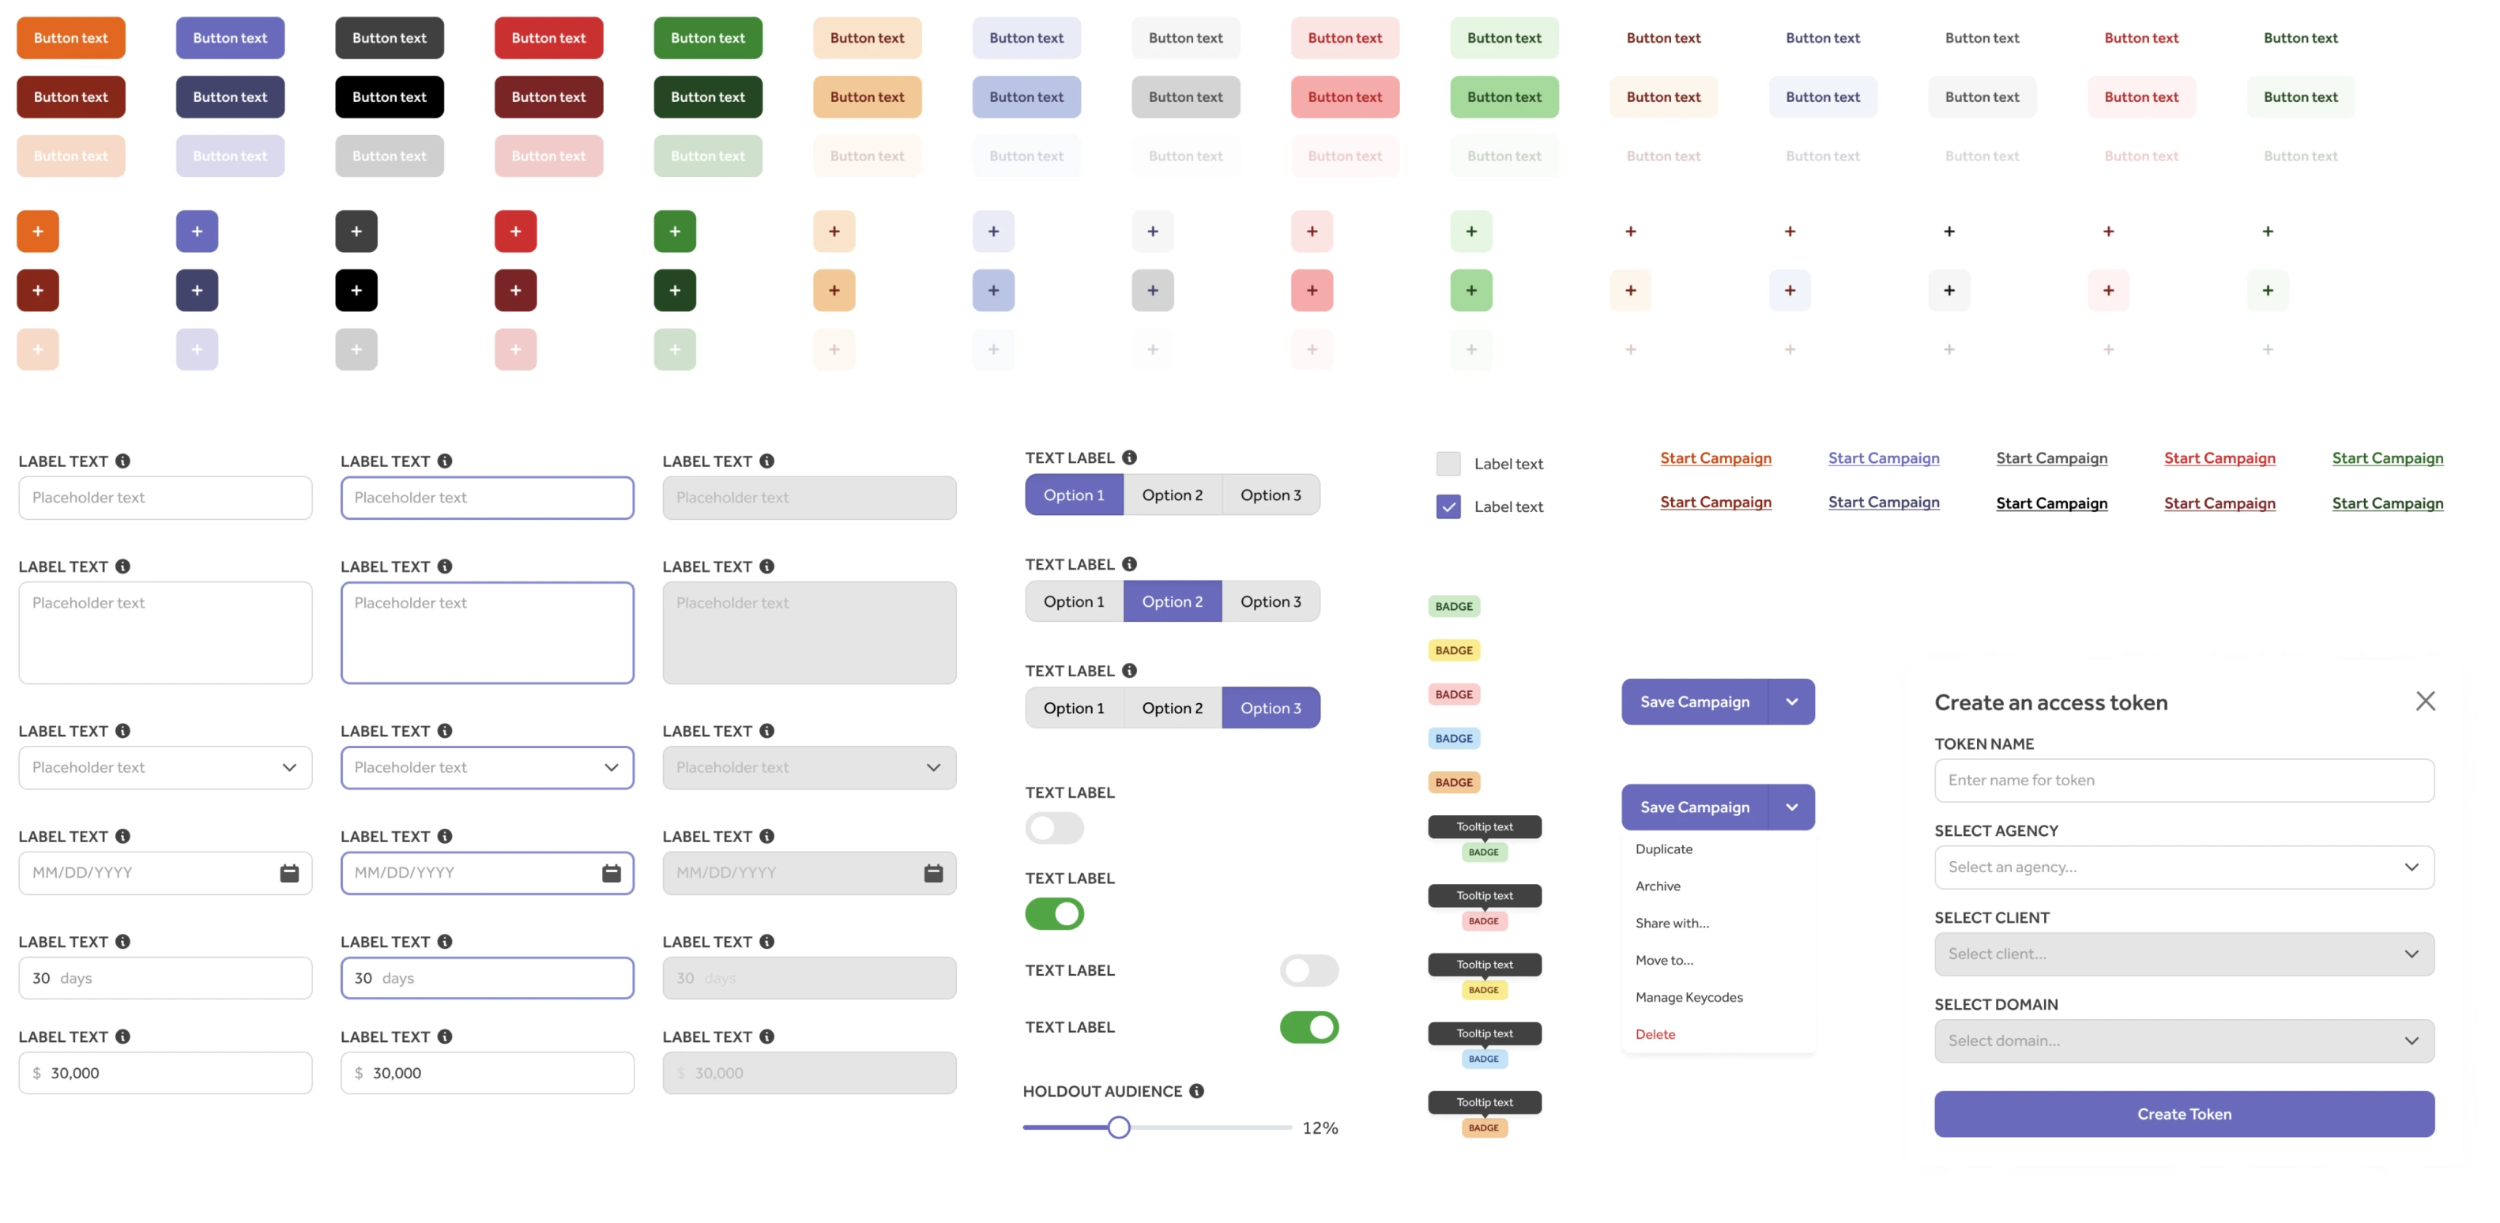
Task: Click info icon next to HOLDOUT AUDIENCE
Action: click(x=1196, y=1091)
